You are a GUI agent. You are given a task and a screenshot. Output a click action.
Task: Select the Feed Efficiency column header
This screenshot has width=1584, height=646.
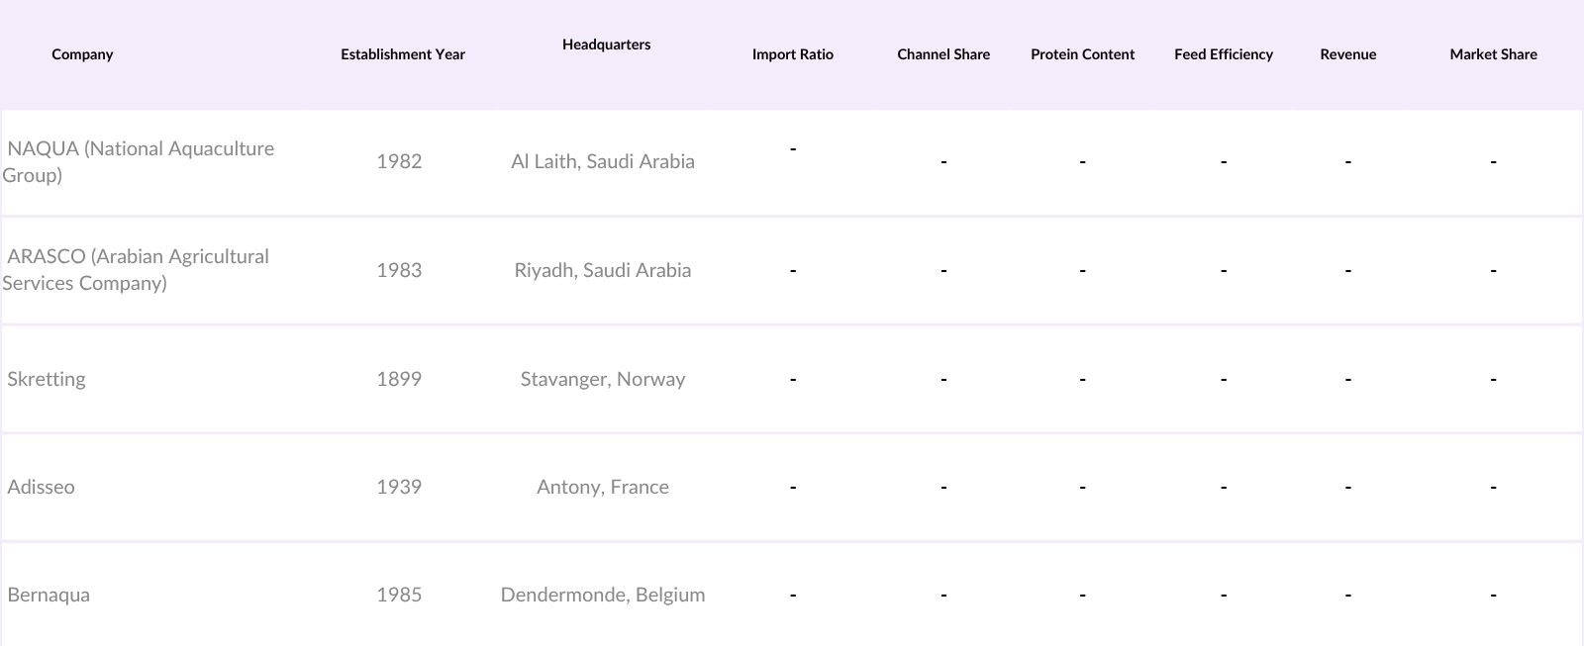(1223, 54)
